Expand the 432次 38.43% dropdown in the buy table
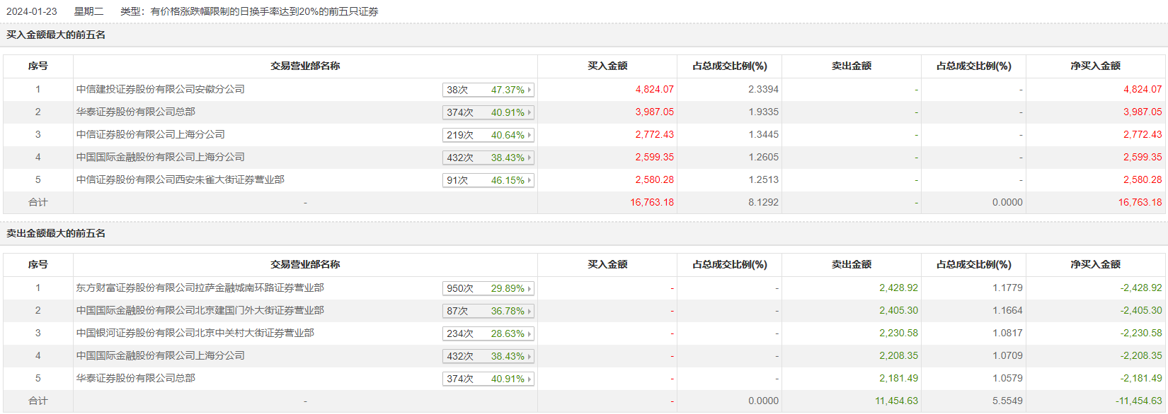The width and height of the screenshot is (1168, 414). 488,158
